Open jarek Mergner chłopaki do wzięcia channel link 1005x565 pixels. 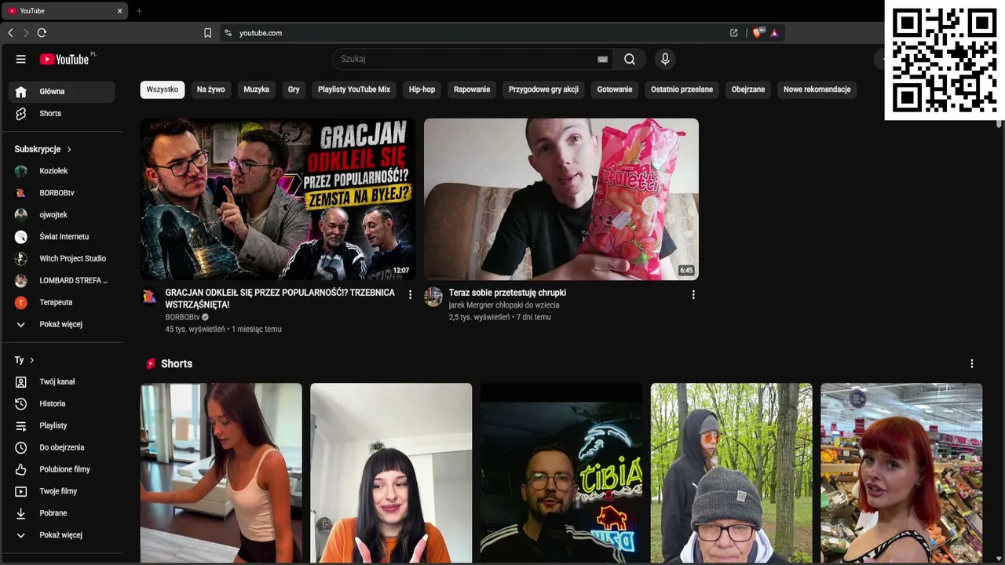[504, 305]
